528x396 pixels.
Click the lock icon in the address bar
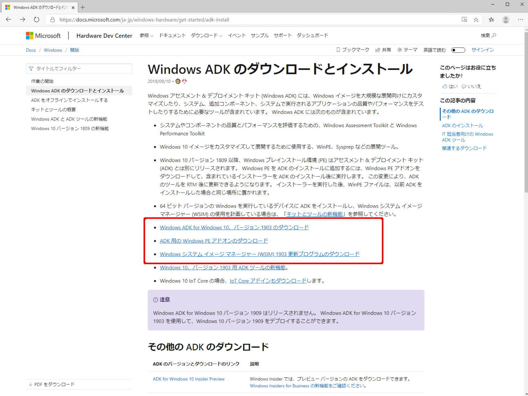52,20
